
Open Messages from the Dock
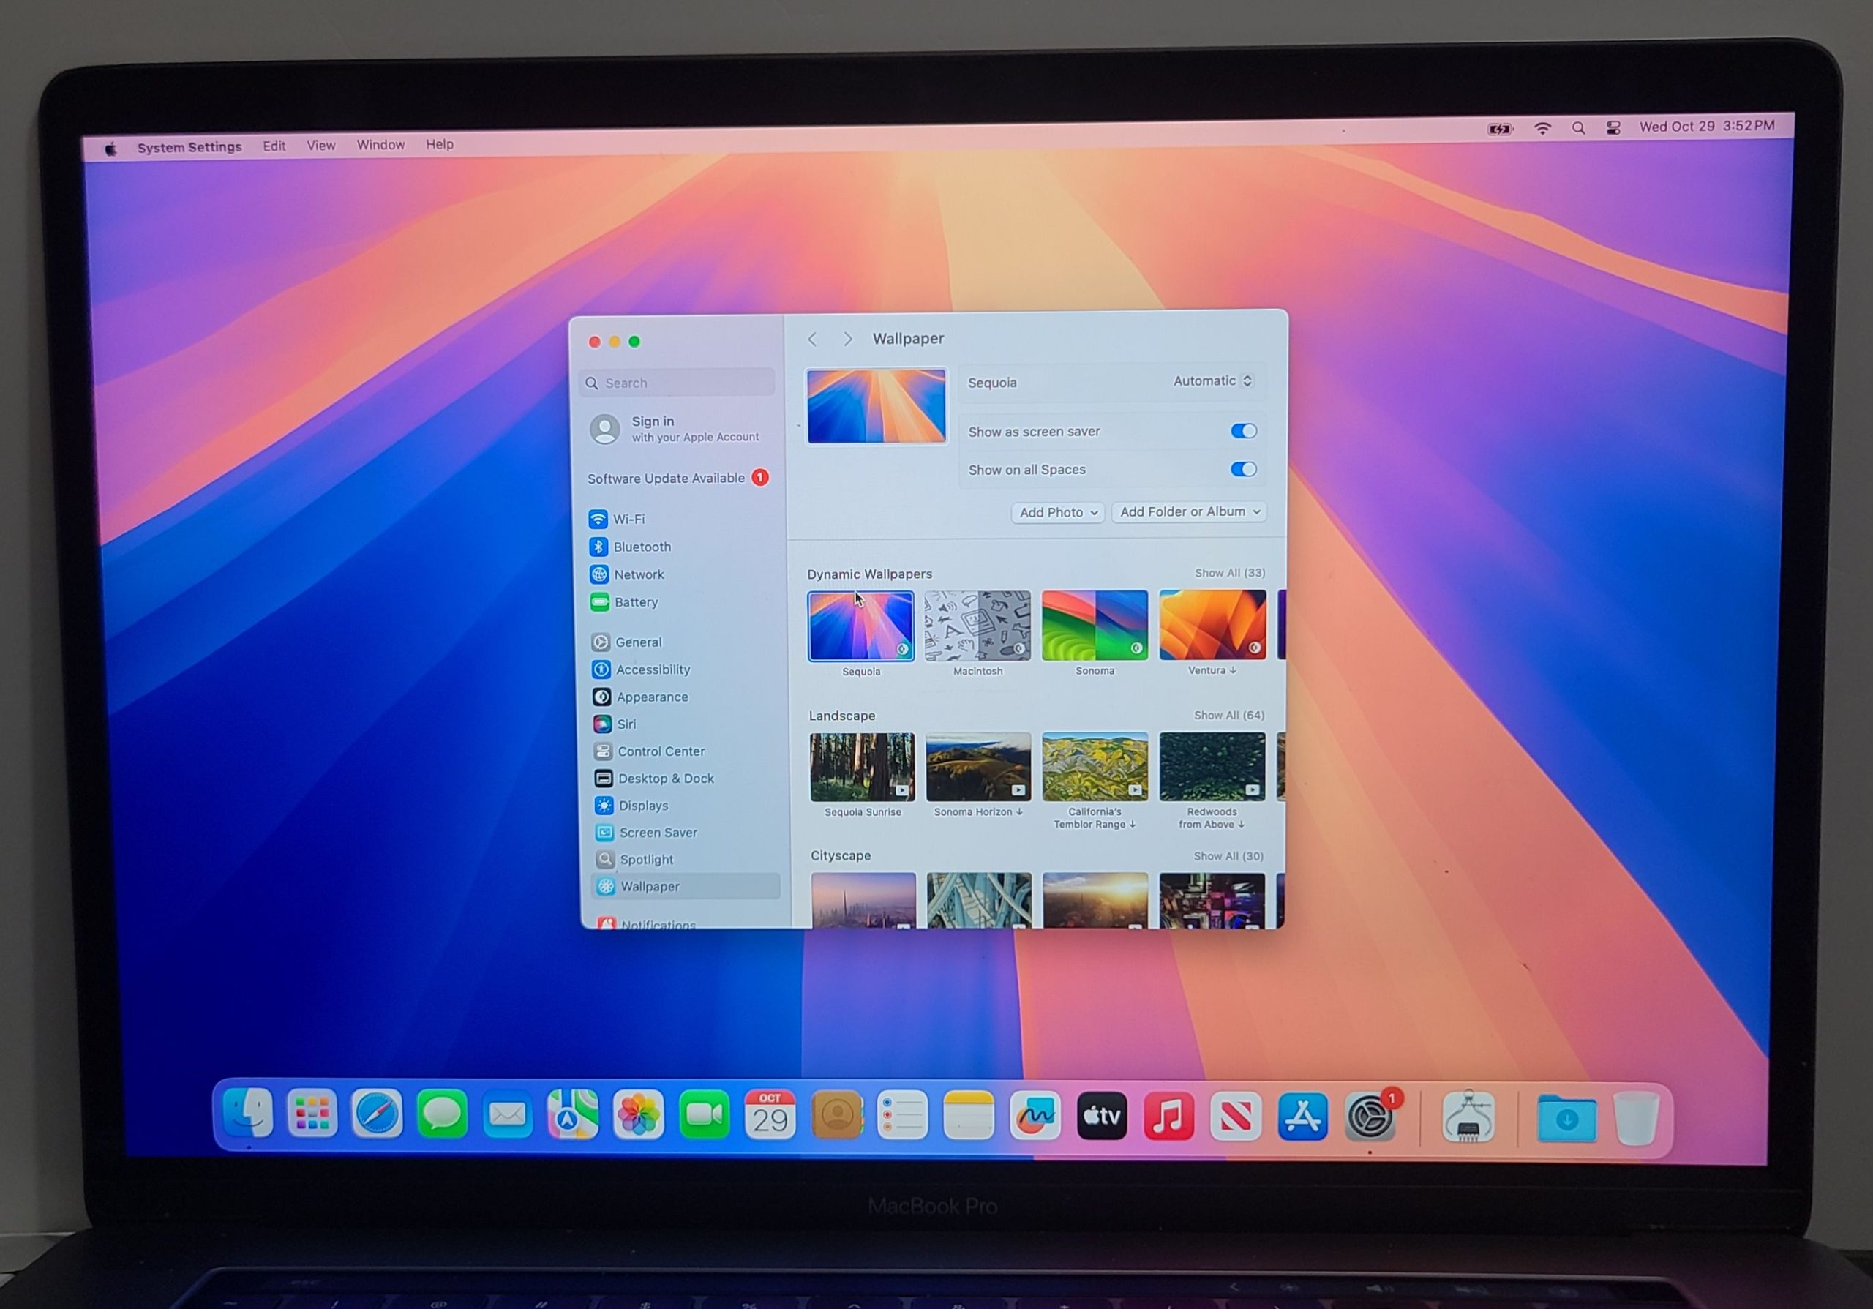442,1114
